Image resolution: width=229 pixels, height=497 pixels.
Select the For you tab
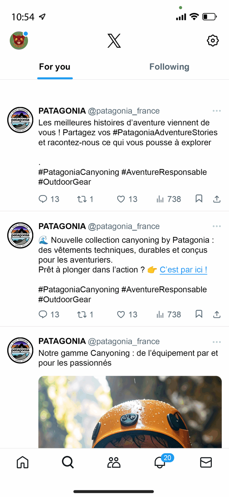(x=55, y=67)
